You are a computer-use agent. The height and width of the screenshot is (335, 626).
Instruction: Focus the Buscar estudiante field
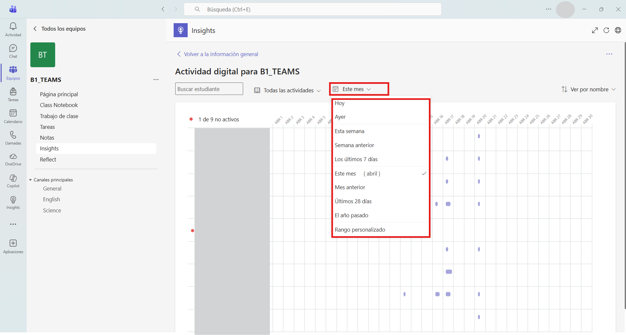[209, 89]
